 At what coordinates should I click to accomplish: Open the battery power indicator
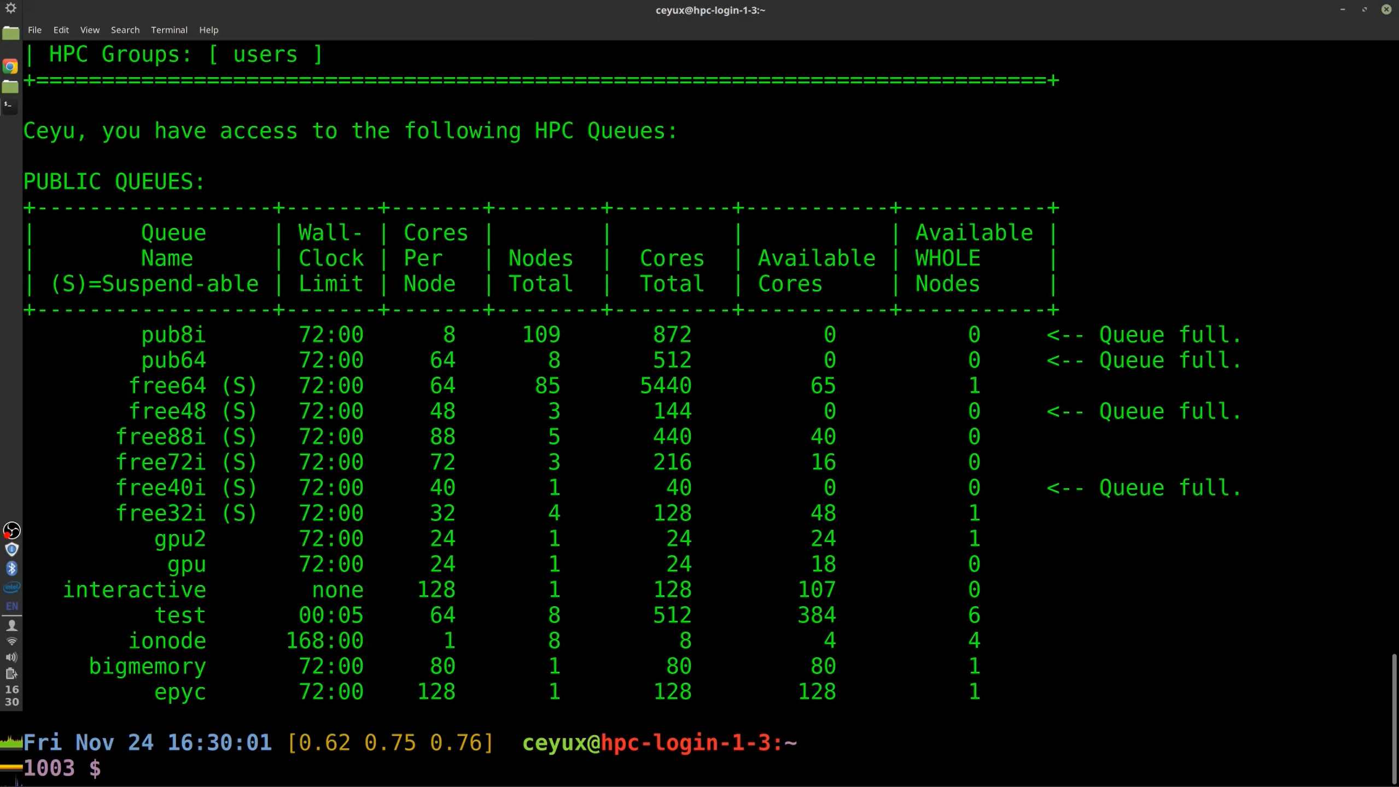(11, 673)
